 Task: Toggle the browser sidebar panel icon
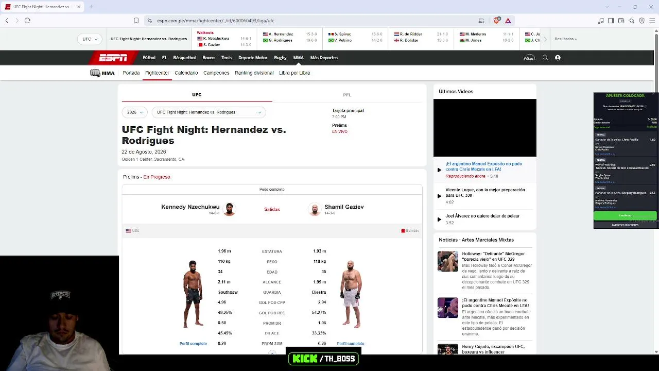tap(611, 21)
